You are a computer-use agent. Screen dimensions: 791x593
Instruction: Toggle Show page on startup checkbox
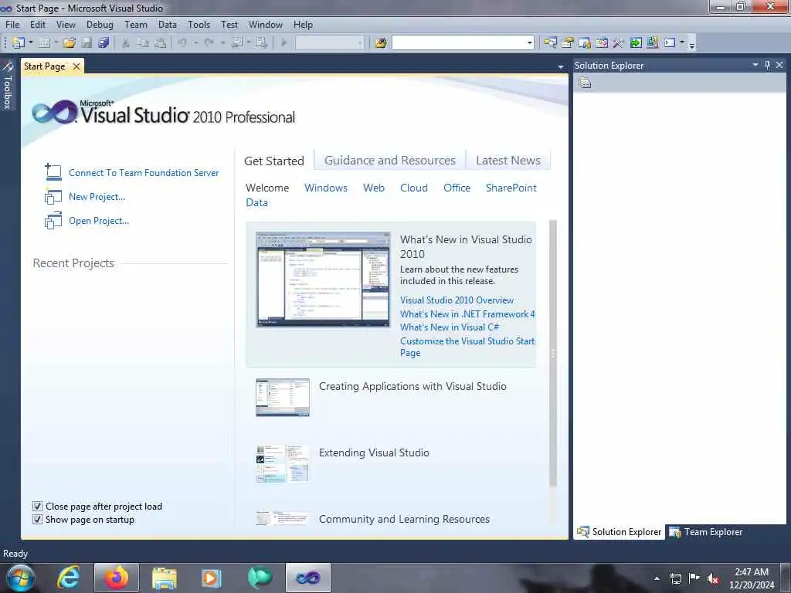tap(37, 520)
